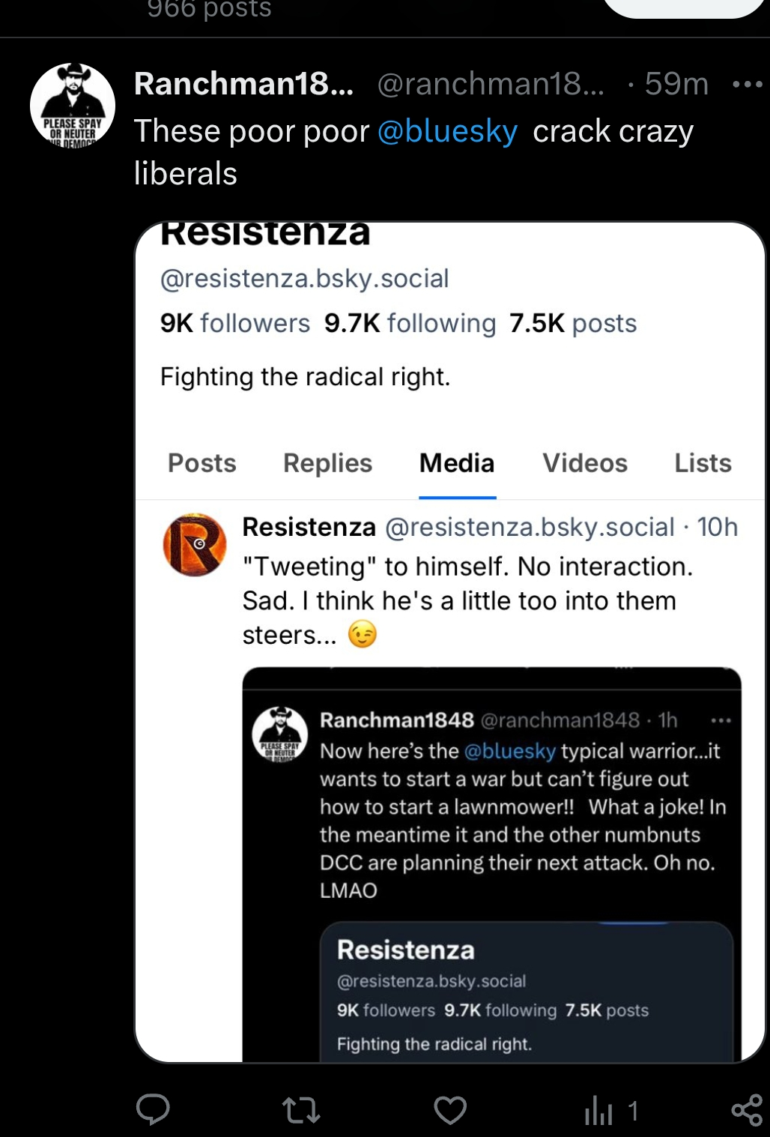Tap the share icon

coord(746,1110)
